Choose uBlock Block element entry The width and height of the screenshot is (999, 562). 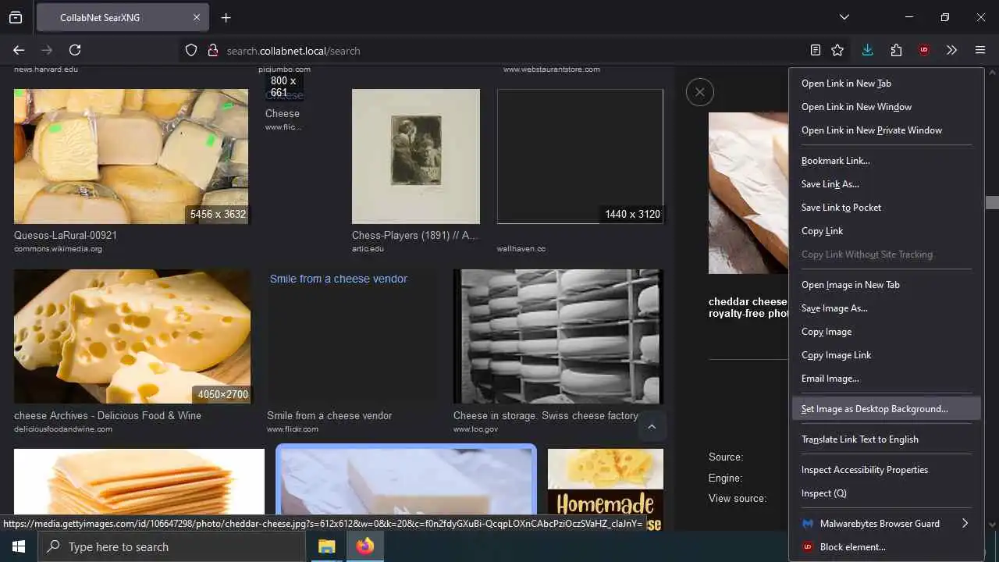[x=887, y=547]
